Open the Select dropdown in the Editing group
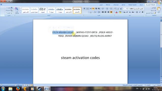162x91 pixels. (9, 13)
